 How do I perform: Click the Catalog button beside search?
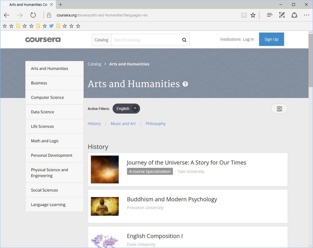(x=101, y=40)
